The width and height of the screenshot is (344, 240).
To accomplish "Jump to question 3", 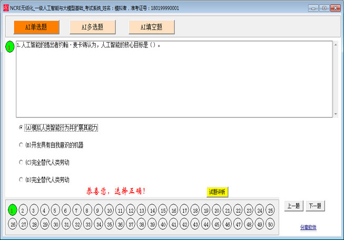I will (34, 210).
